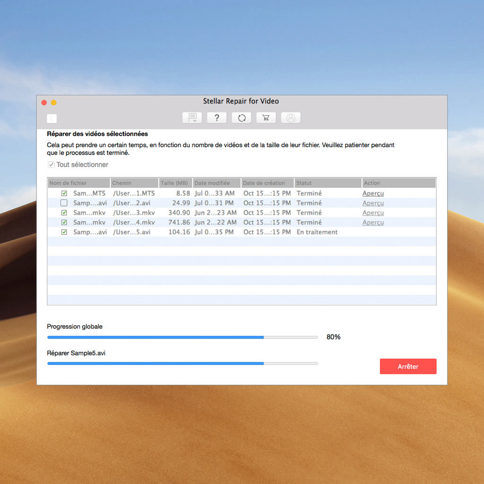Select the /User...1.MTS path cell
The height and width of the screenshot is (484, 484).
(134, 193)
